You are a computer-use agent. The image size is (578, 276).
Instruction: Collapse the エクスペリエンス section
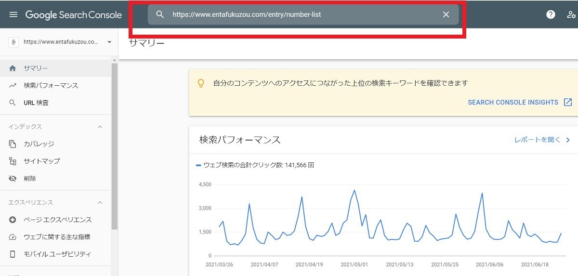[100, 202]
